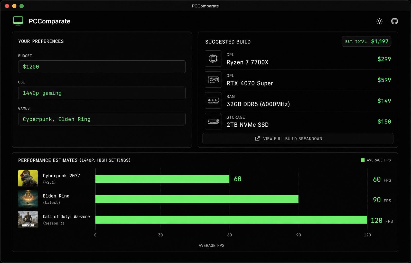Click the $299 CPU price
The image size is (411, 263).
point(384,59)
